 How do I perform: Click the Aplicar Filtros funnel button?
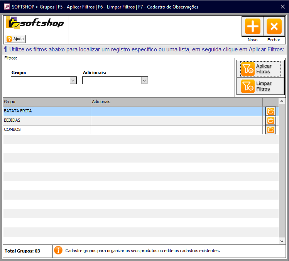260,69
